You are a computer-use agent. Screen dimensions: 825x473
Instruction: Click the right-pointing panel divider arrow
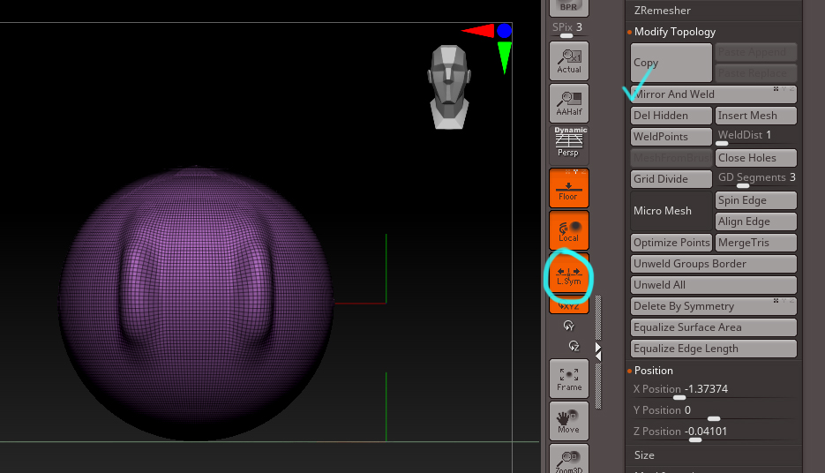click(x=598, y=348)
